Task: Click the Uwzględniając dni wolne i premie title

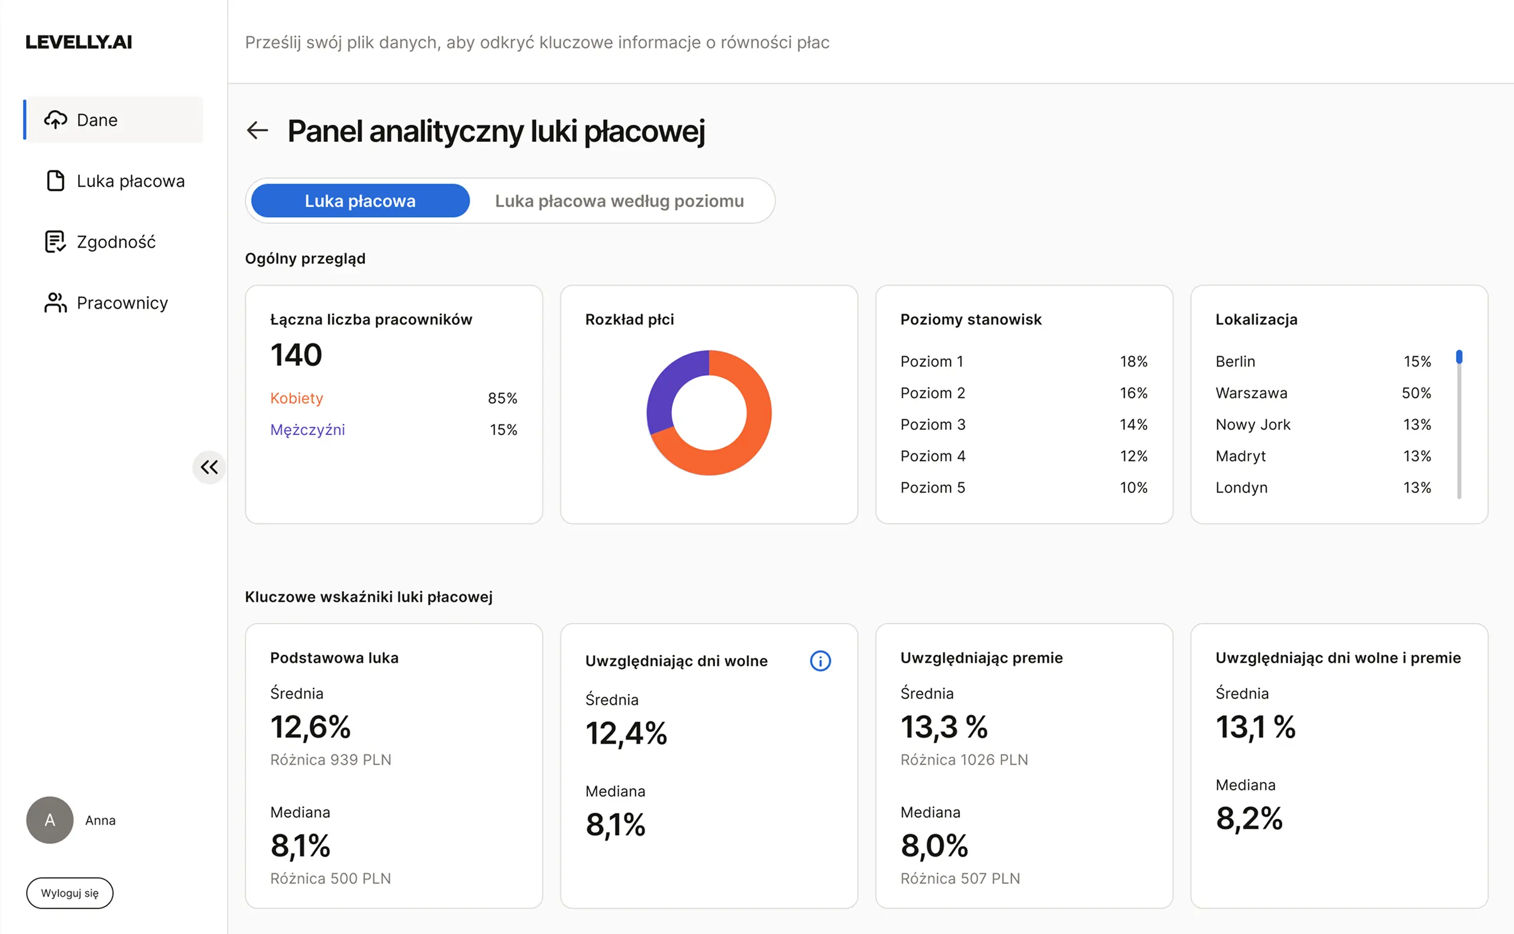Action: 1338,658
